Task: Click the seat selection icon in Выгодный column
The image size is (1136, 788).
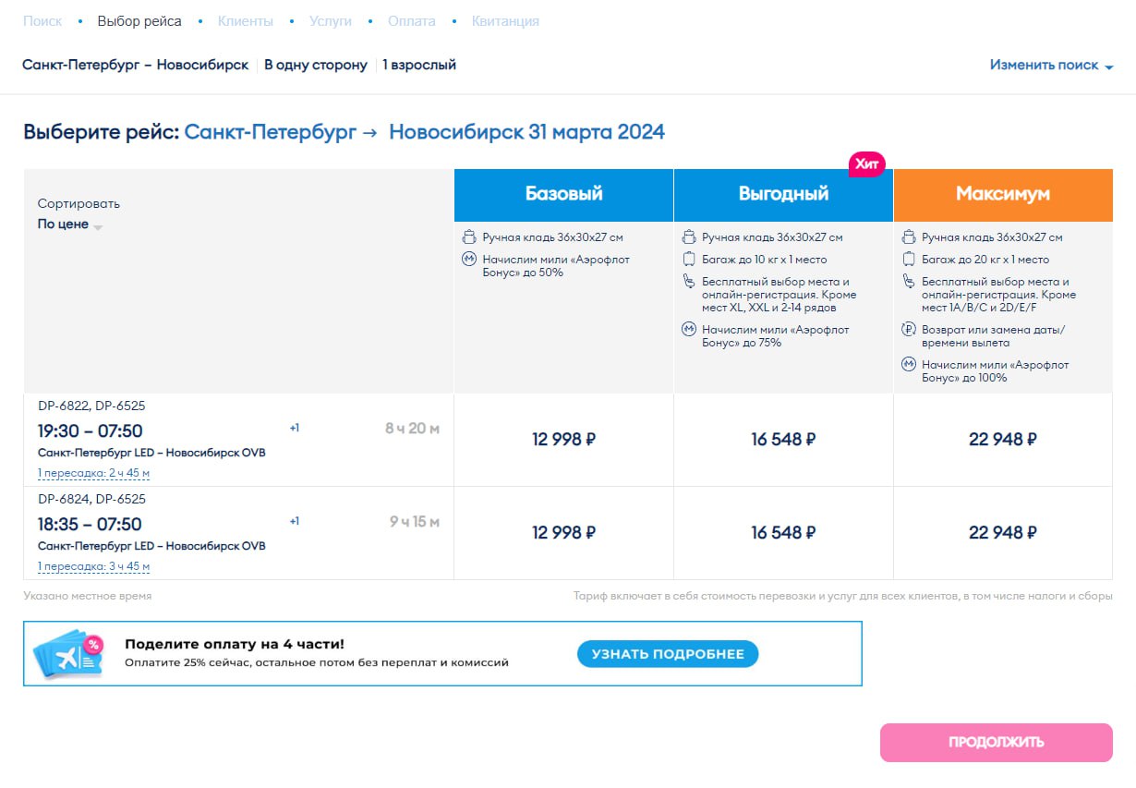Action: 688,282
